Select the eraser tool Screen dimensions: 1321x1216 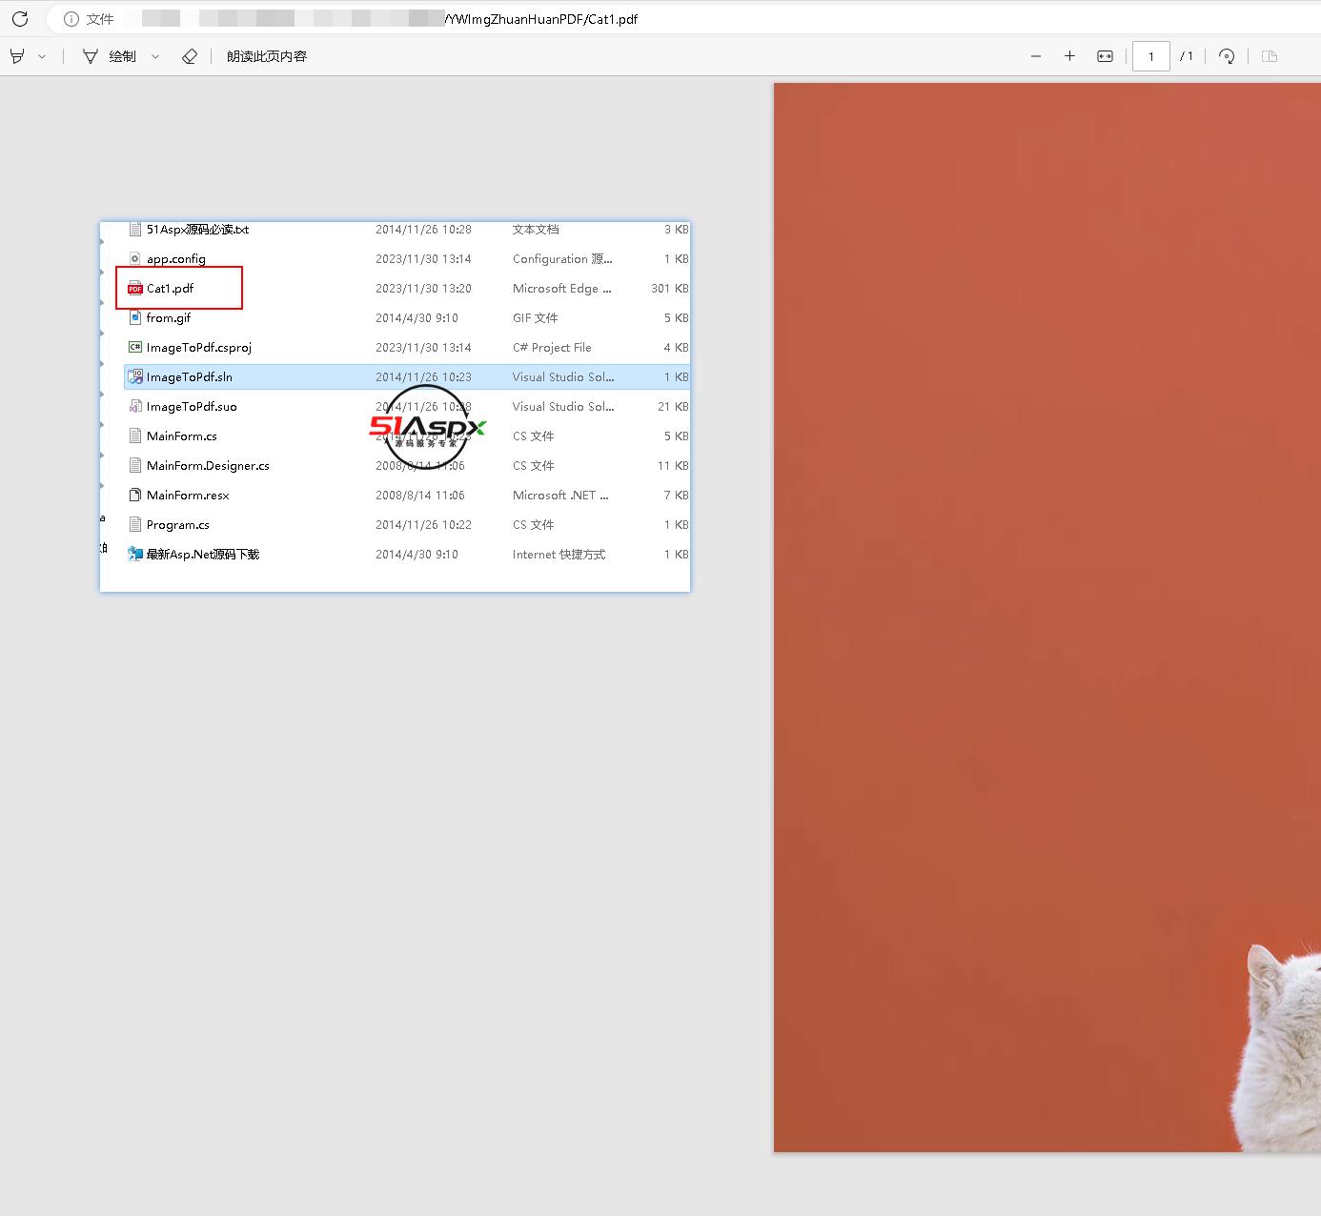click(x=189, y=56)
